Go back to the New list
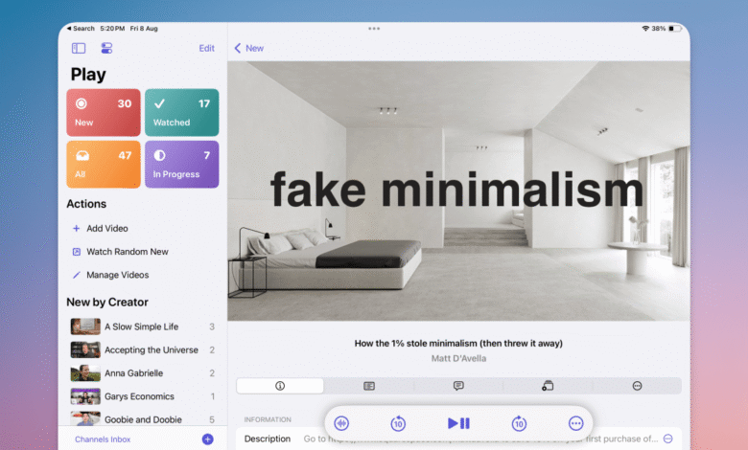Image resolution: width=748 pixels, height=450 pixels. click(248, 48)
